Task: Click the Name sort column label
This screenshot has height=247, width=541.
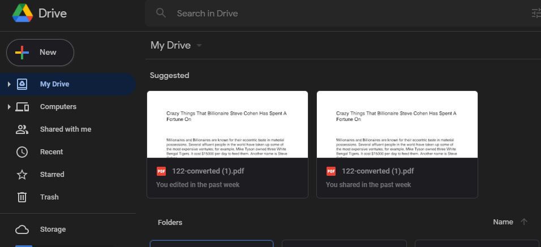Action: [503, 222]
